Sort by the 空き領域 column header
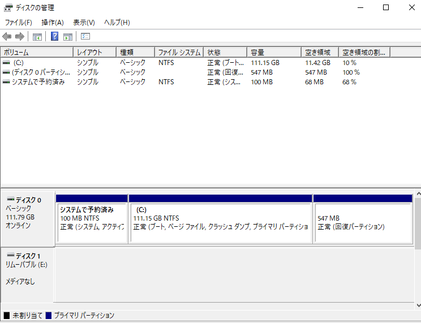This screenshot has width=421, height=323. (x=320, y=52)
